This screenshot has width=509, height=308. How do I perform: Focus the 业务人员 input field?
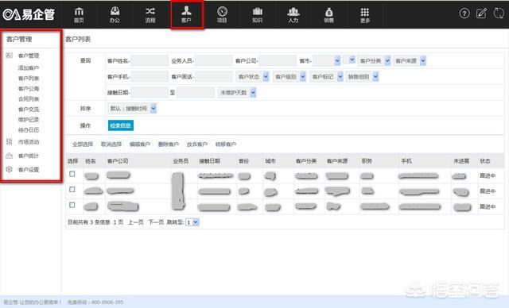click(x=214, y=60)
